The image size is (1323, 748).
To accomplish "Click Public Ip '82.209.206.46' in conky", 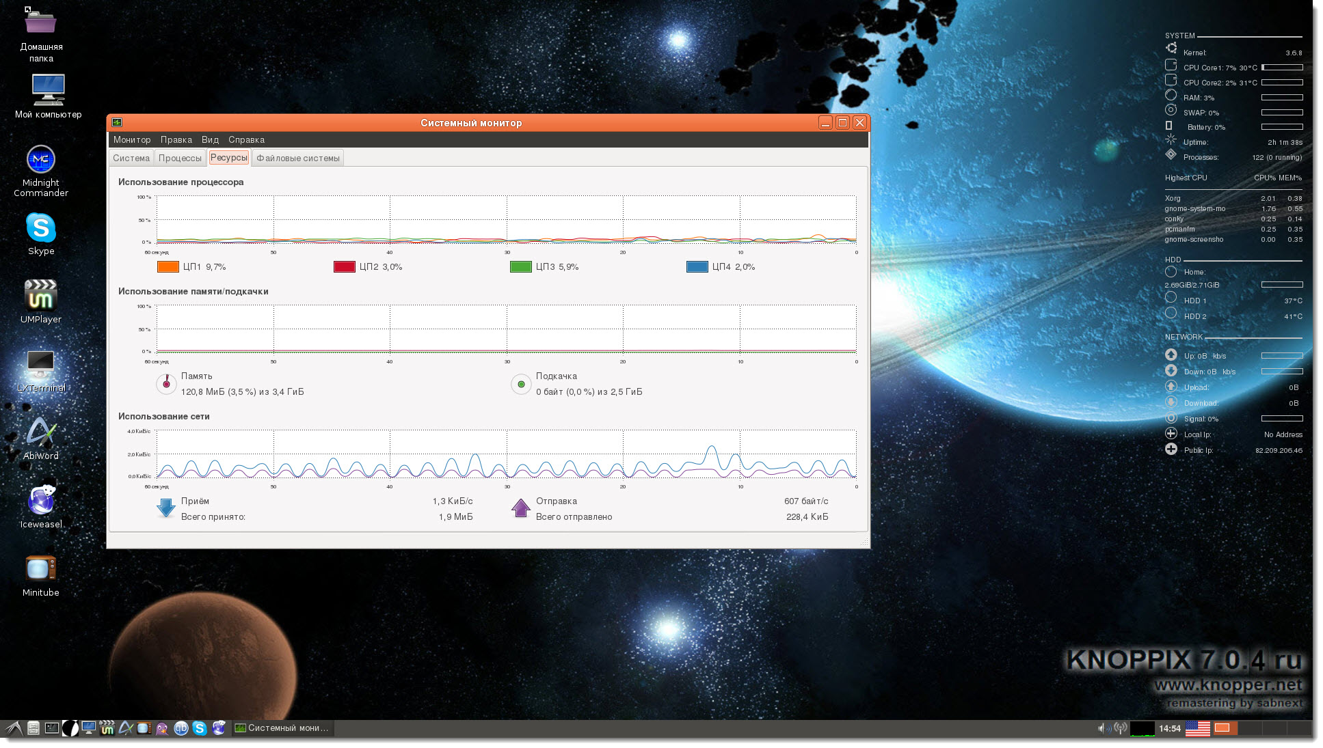I will (1279, 451).
